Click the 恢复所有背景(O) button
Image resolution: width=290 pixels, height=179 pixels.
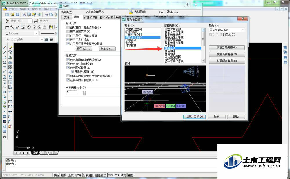tap(227, 61)
